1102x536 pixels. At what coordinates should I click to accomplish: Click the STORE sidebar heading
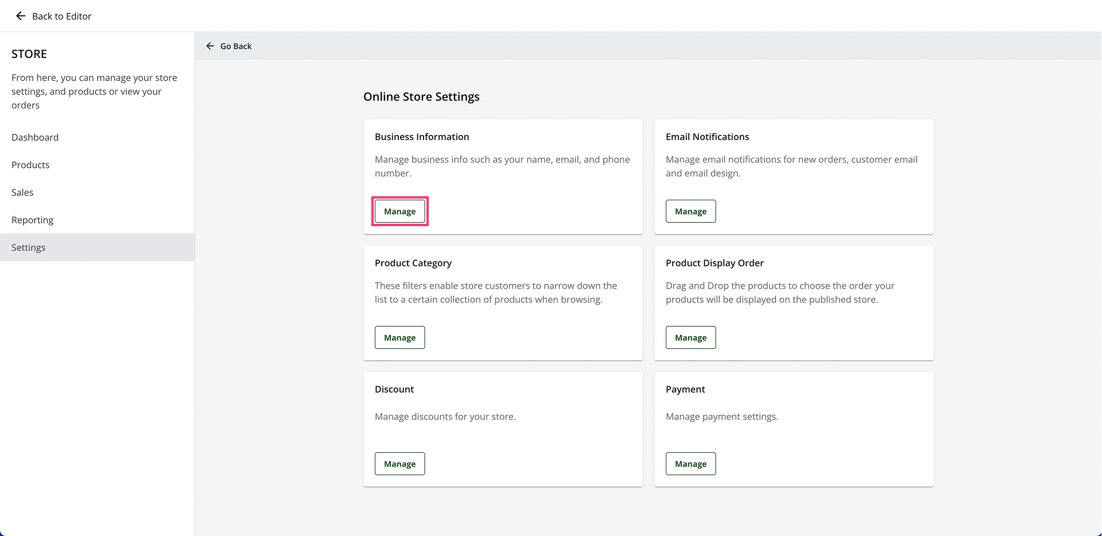point(29,54)
